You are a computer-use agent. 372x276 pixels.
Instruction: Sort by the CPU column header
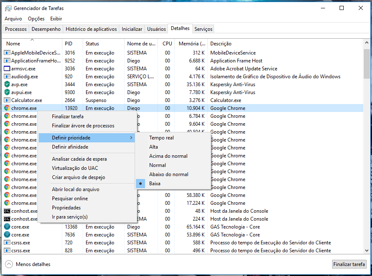[167, 43]
